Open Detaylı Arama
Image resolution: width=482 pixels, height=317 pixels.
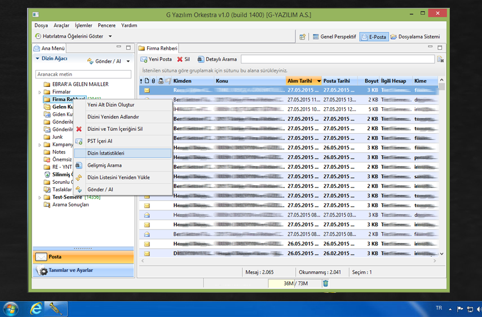click(x=217, y=59)
